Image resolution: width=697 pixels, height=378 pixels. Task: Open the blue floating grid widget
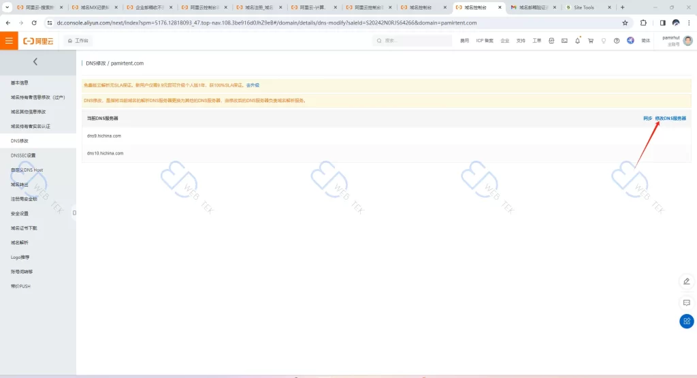[686, 321]
